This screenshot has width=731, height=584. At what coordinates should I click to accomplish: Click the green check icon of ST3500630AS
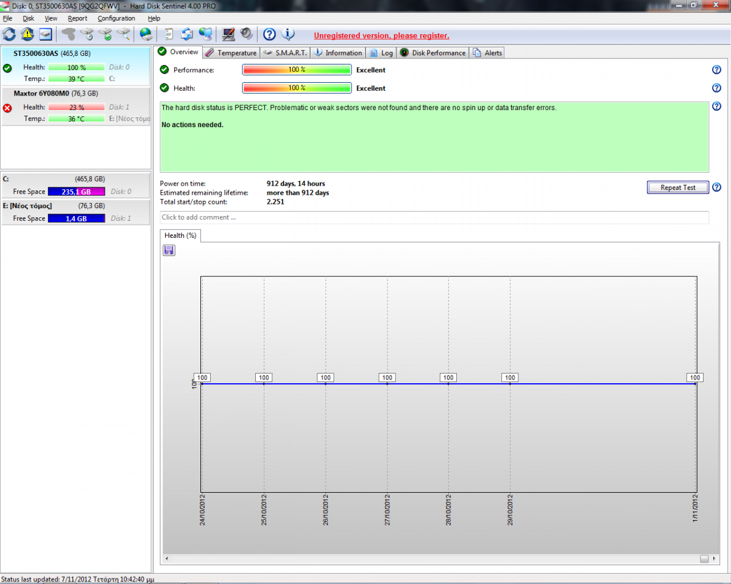point(7,68)
